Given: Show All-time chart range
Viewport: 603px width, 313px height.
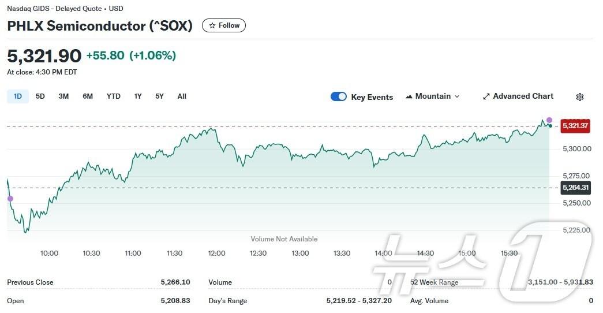Looking at the screenshot, I should [182, 96].
